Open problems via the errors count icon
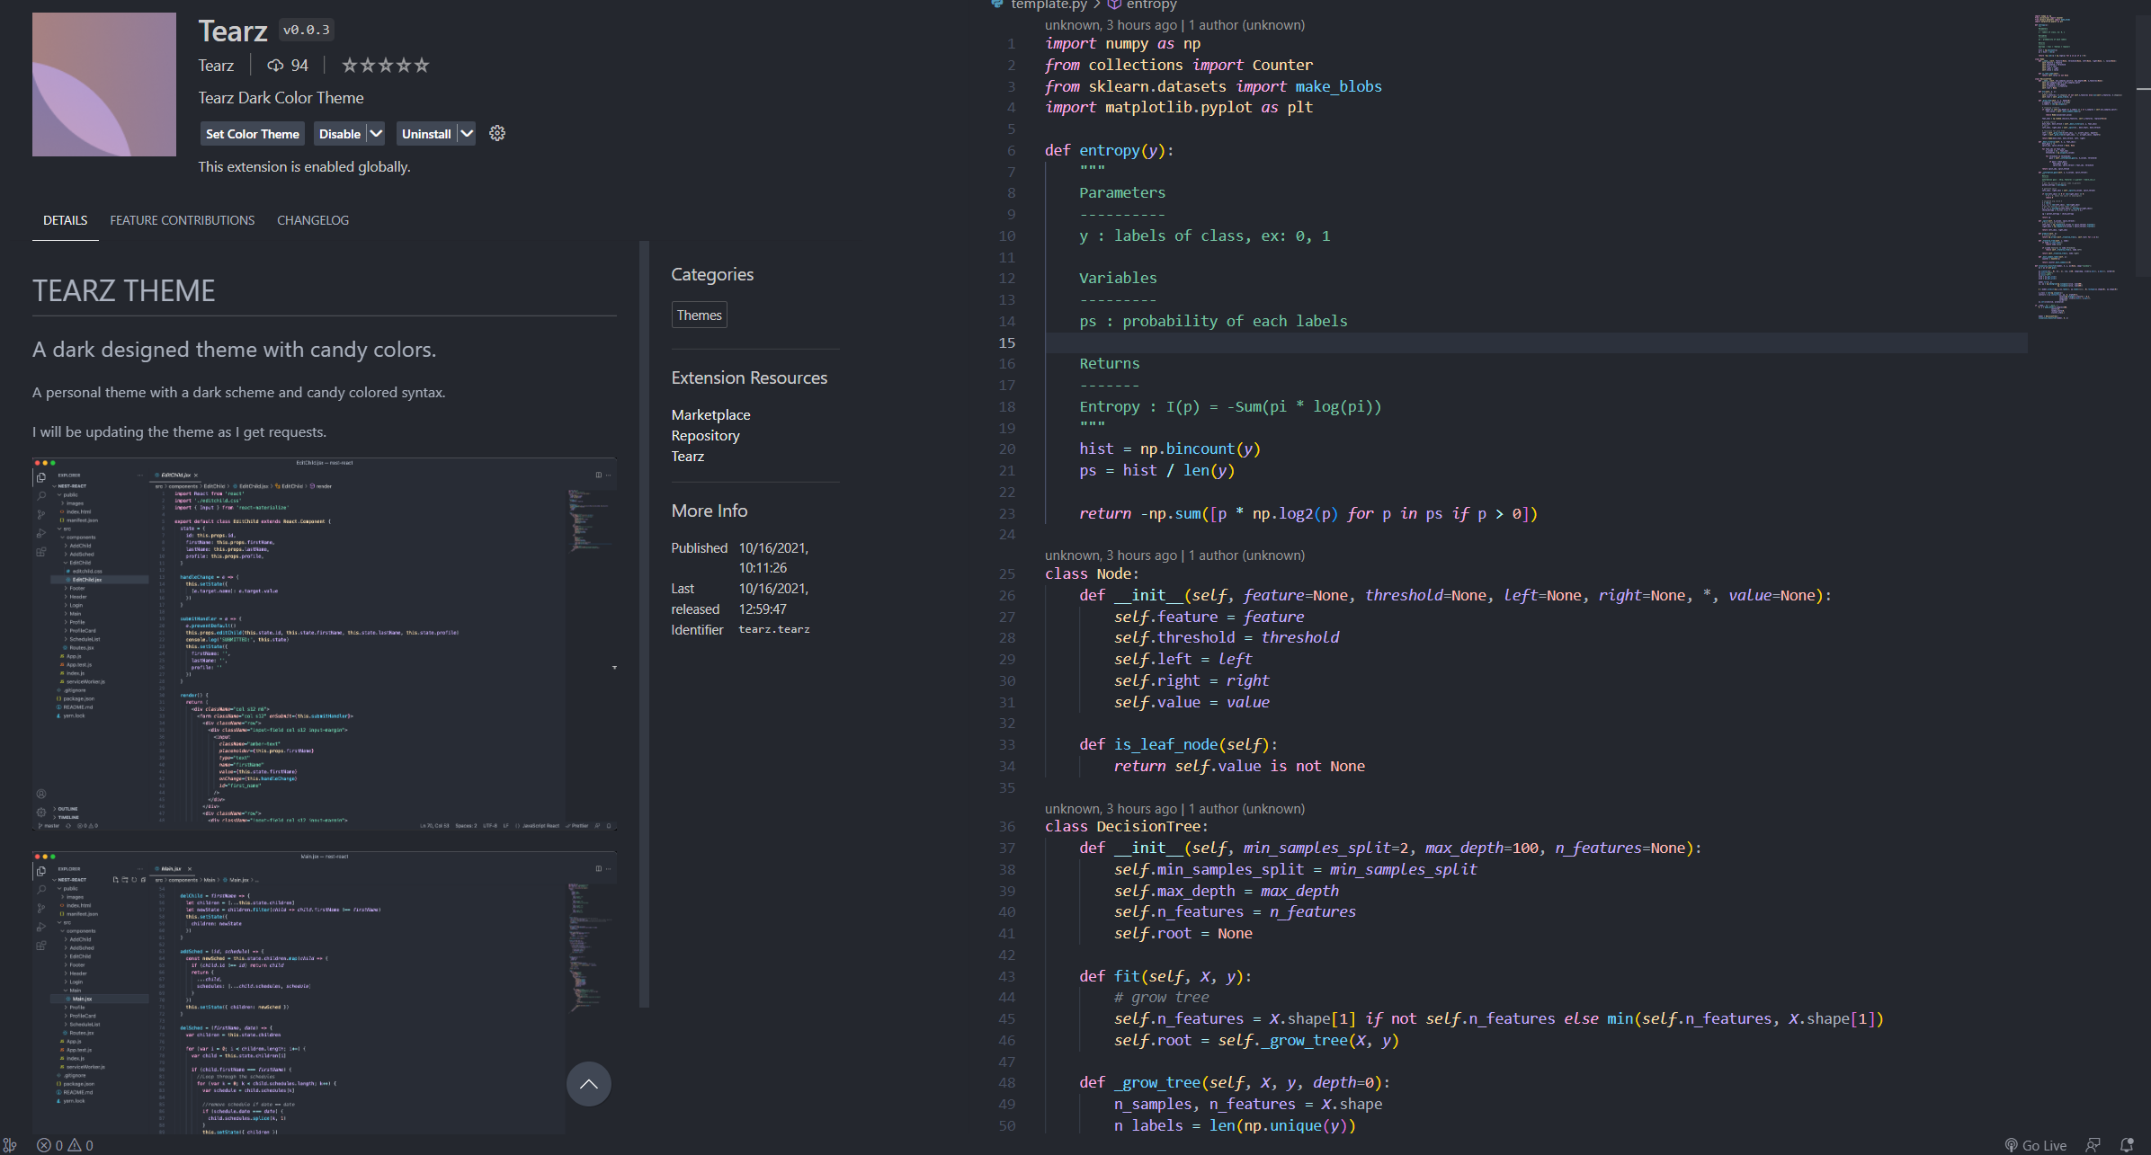This screenshot has height=1155, width=2151. pos(44,1145)
